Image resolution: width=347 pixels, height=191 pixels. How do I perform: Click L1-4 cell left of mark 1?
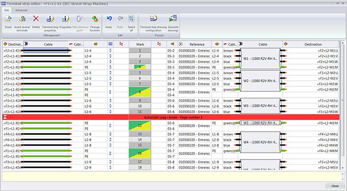[x=96, y=50]
